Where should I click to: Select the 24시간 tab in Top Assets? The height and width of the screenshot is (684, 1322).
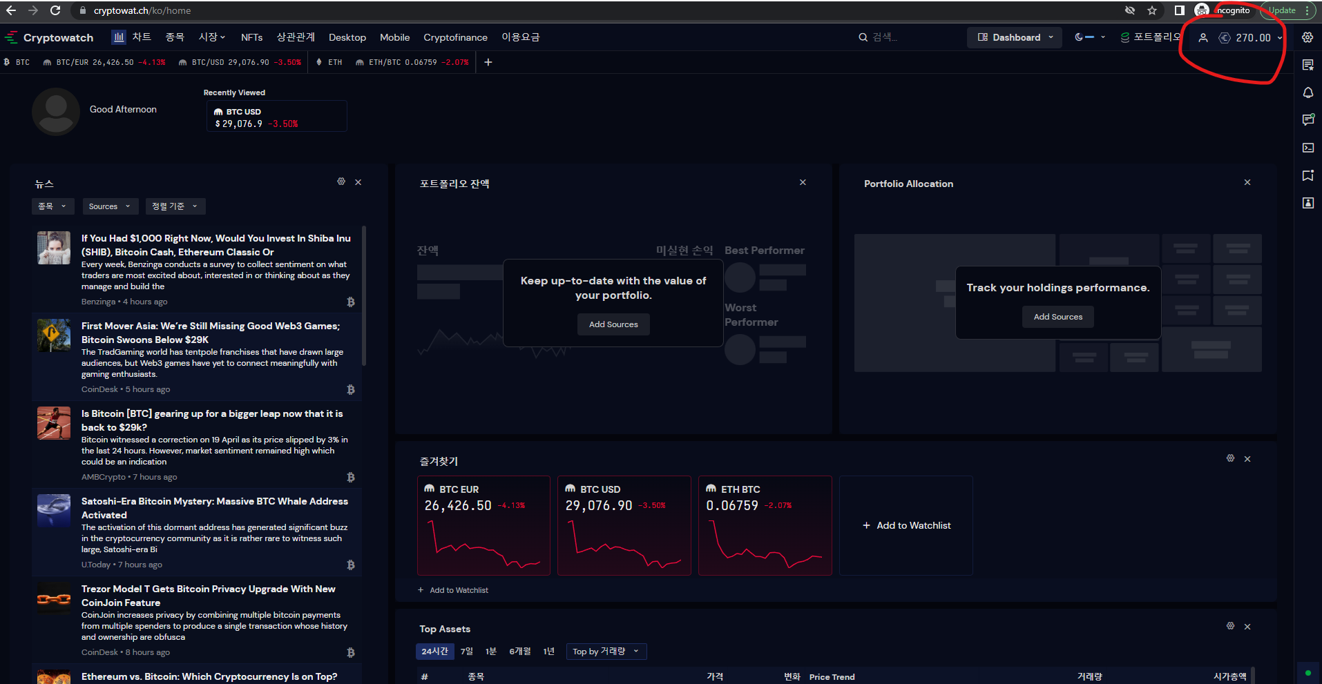(435, 652)
